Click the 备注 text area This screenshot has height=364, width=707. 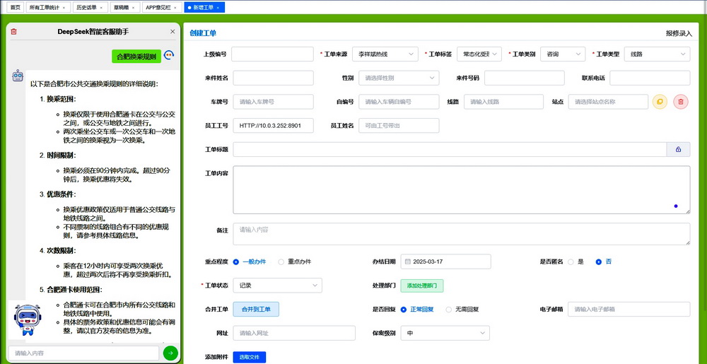pyautogui.click(x=462, y=234)
